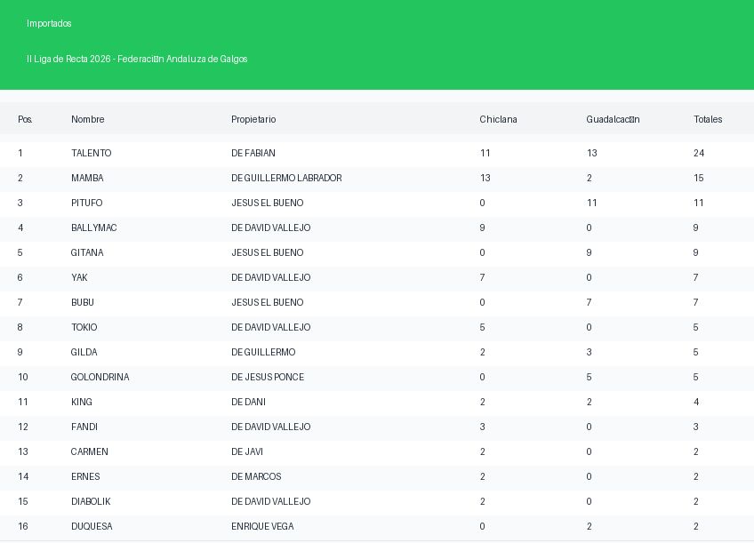Viewport: 754px width, 543px height.
Task: Click the MAMBA entry in Nombre column
Action: pos(87,178)
